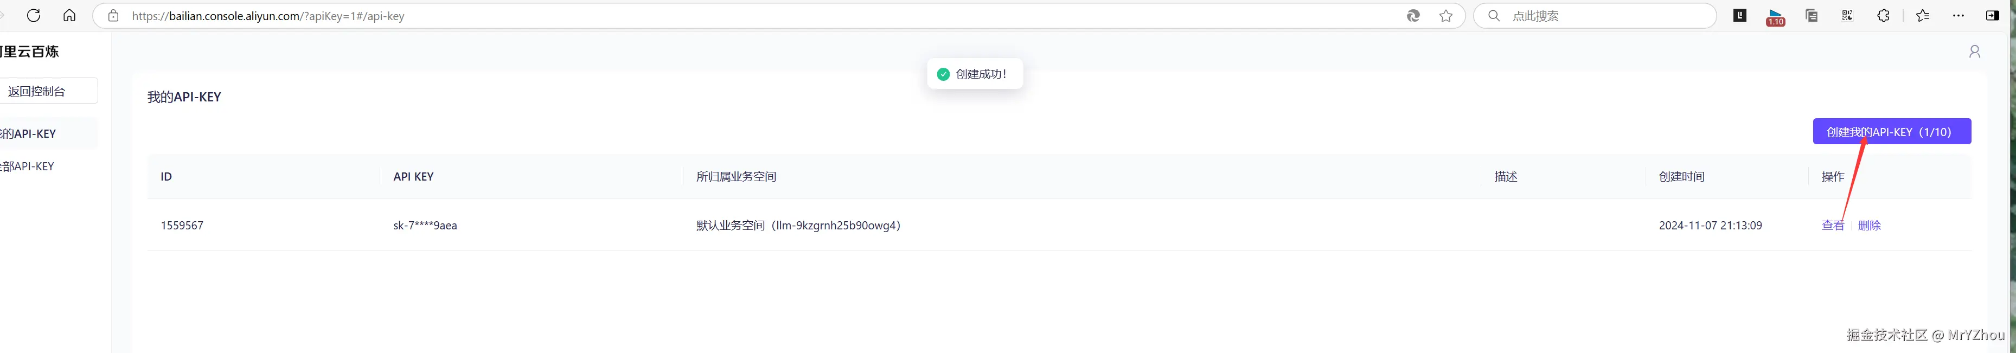Click 删除 link for key 1559567
Image resolution: width=2016 pixels, height=353 pixels.
tap(1869, 226)
